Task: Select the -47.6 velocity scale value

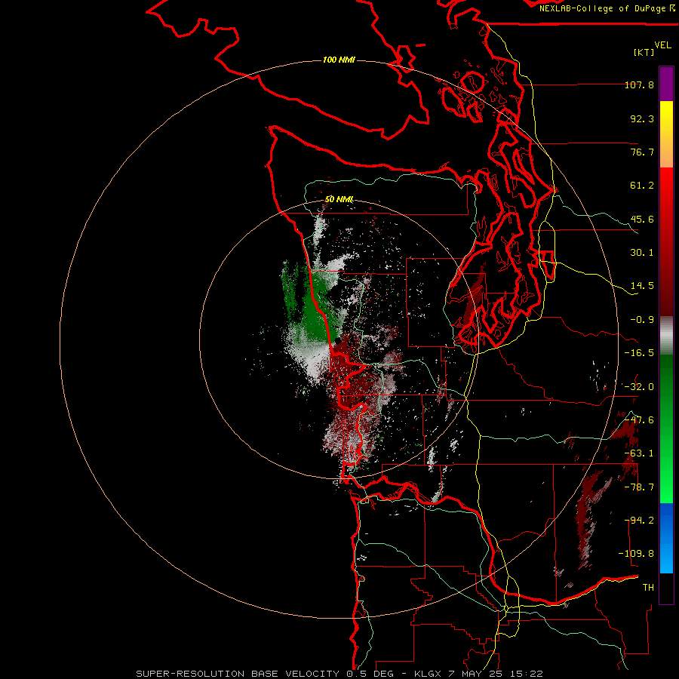Action: pos(639,420)
